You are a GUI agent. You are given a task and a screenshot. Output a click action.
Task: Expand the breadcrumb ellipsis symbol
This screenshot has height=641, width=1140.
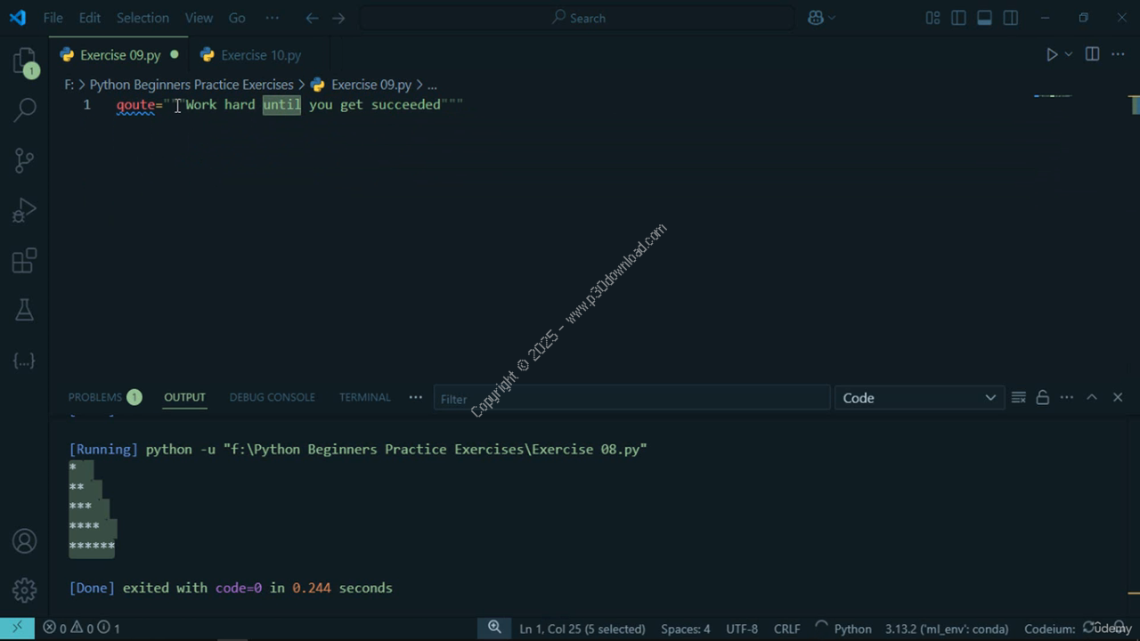tap(432, 85)
